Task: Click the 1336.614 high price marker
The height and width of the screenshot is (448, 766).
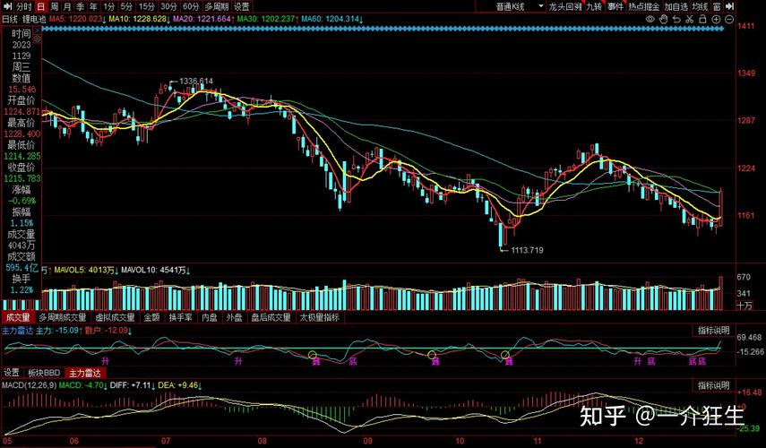Action: tap(195, 82)
